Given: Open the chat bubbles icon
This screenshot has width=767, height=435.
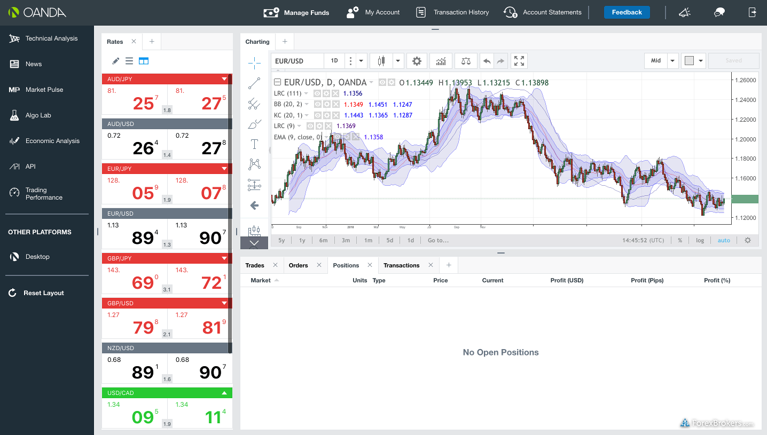Looking at the screenshot, I should pos(719,12).
